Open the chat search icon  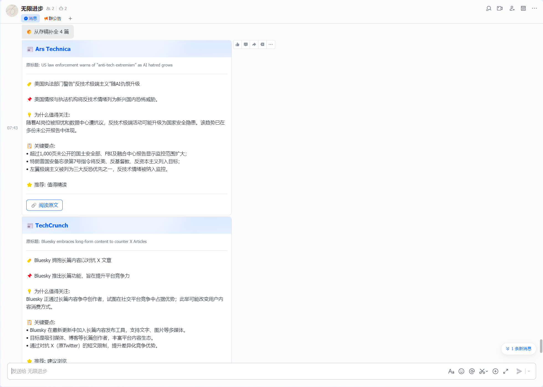pyautogui.click(x=489, y=8)
